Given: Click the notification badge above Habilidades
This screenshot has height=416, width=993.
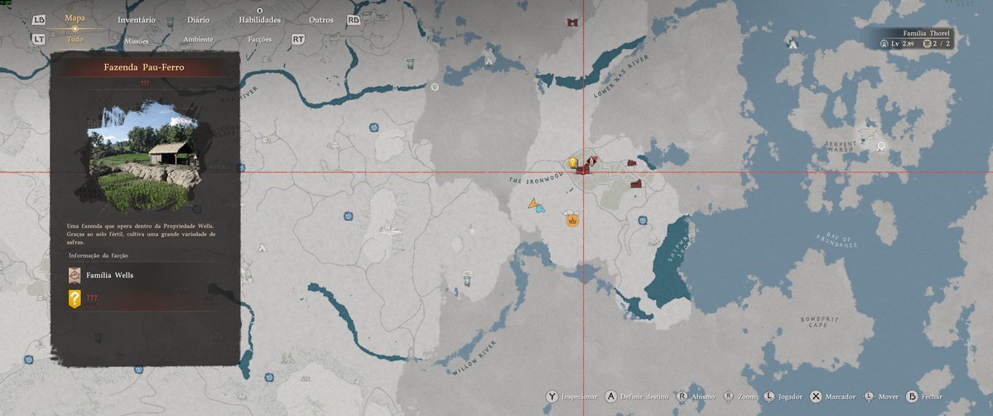Looking at the screenshot, I should pyautogui.click(x=259, y=11).
